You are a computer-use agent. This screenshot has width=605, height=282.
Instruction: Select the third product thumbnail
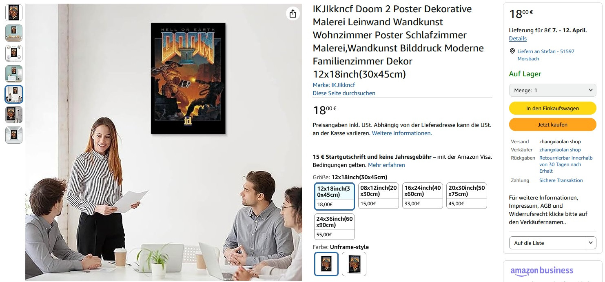coord(14,53)
